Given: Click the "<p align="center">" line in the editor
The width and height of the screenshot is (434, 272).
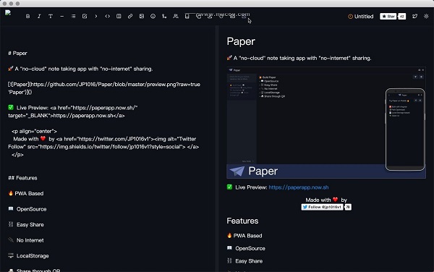Looking at the screenshot, I should click(x=34, y=131).
